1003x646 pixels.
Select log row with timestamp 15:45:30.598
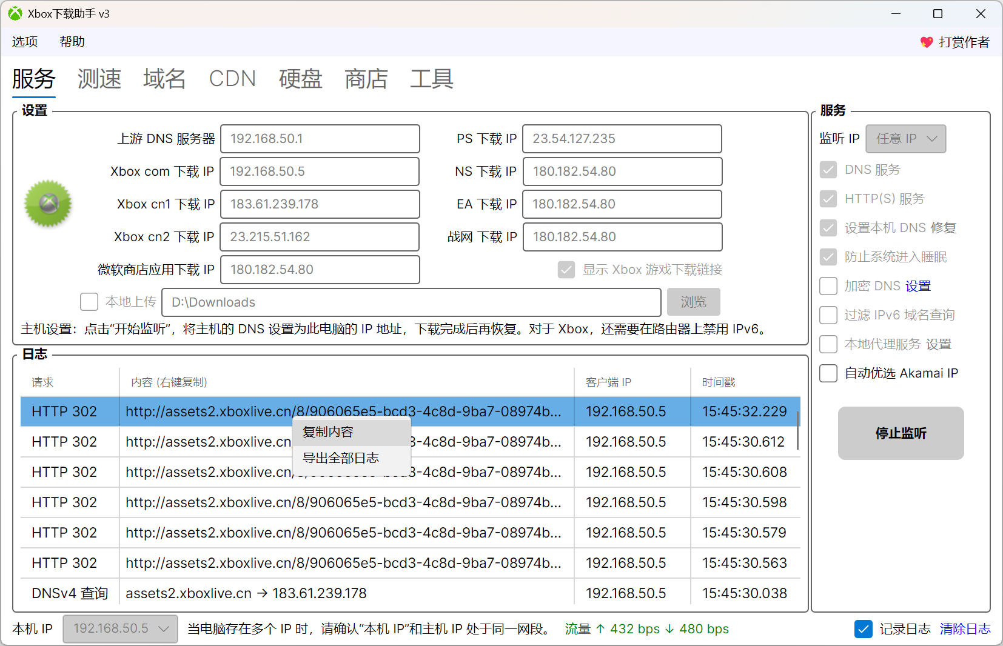coord(411,502)
